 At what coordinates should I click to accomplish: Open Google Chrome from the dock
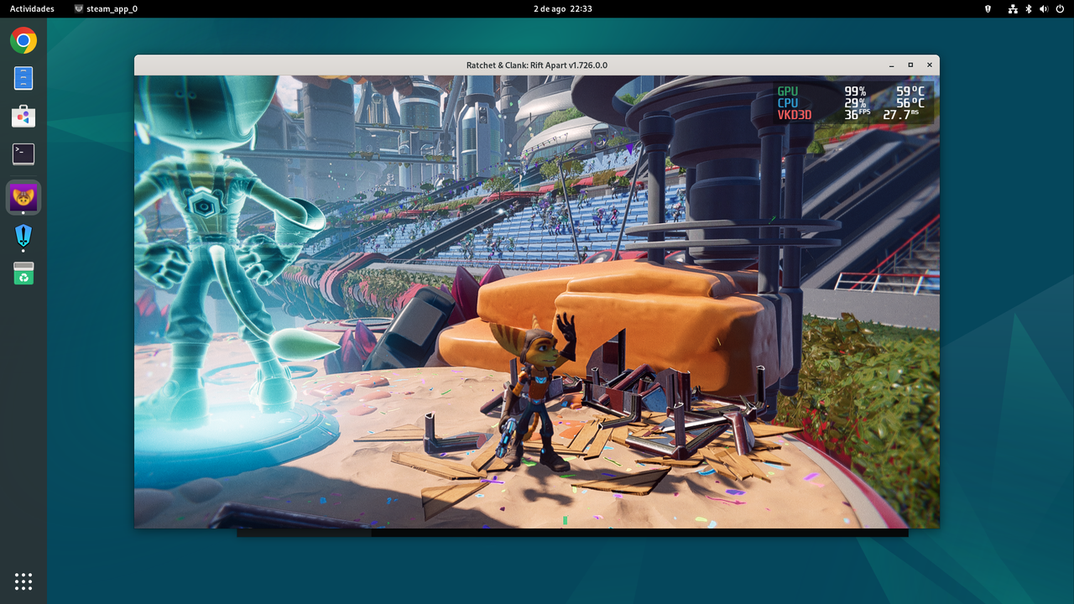(23, 40)
